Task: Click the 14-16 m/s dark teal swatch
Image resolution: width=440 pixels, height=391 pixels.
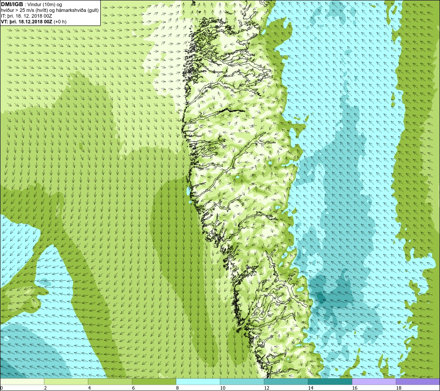Action: point(330,381)
